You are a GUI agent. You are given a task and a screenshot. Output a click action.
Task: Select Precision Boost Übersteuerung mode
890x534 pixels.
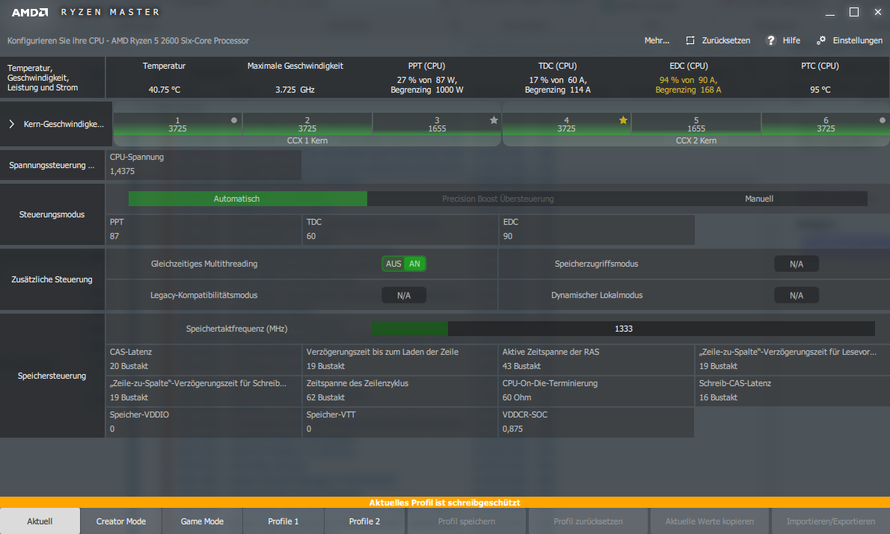(x=498, y=199)
